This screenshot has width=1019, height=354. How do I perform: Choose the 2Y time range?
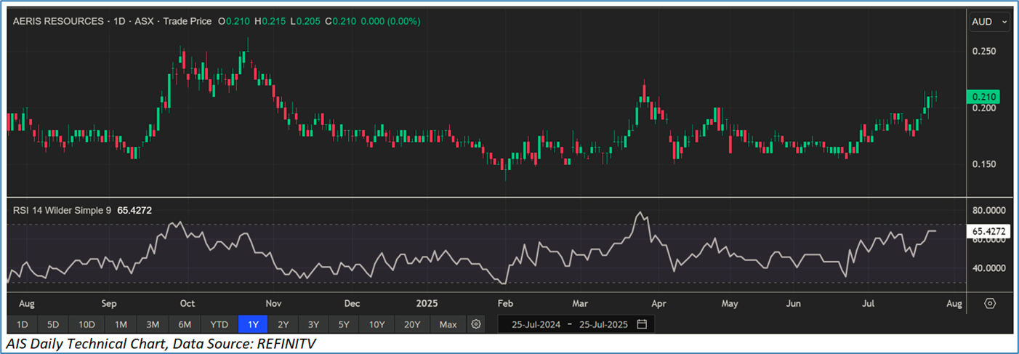point(283,323)
